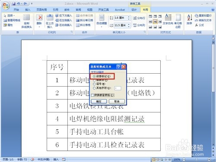The height and width of the screenshot is (162, 216).
Task: Click 单元格边距 (Cell Margins)
Action: tap(178, 21)
